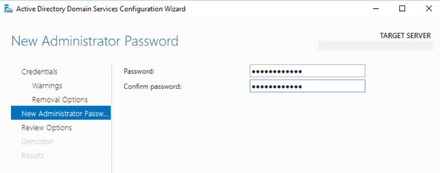Click the AD DS wizard title bar icon
The width and height of the screenshot is (440, 173).
tap(8, 9)
